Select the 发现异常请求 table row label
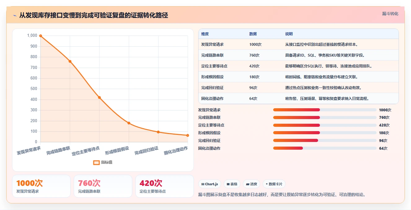This screenshot has height=210, width=411. point(212,45)
